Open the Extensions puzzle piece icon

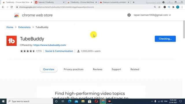click(x=173, y=7)
